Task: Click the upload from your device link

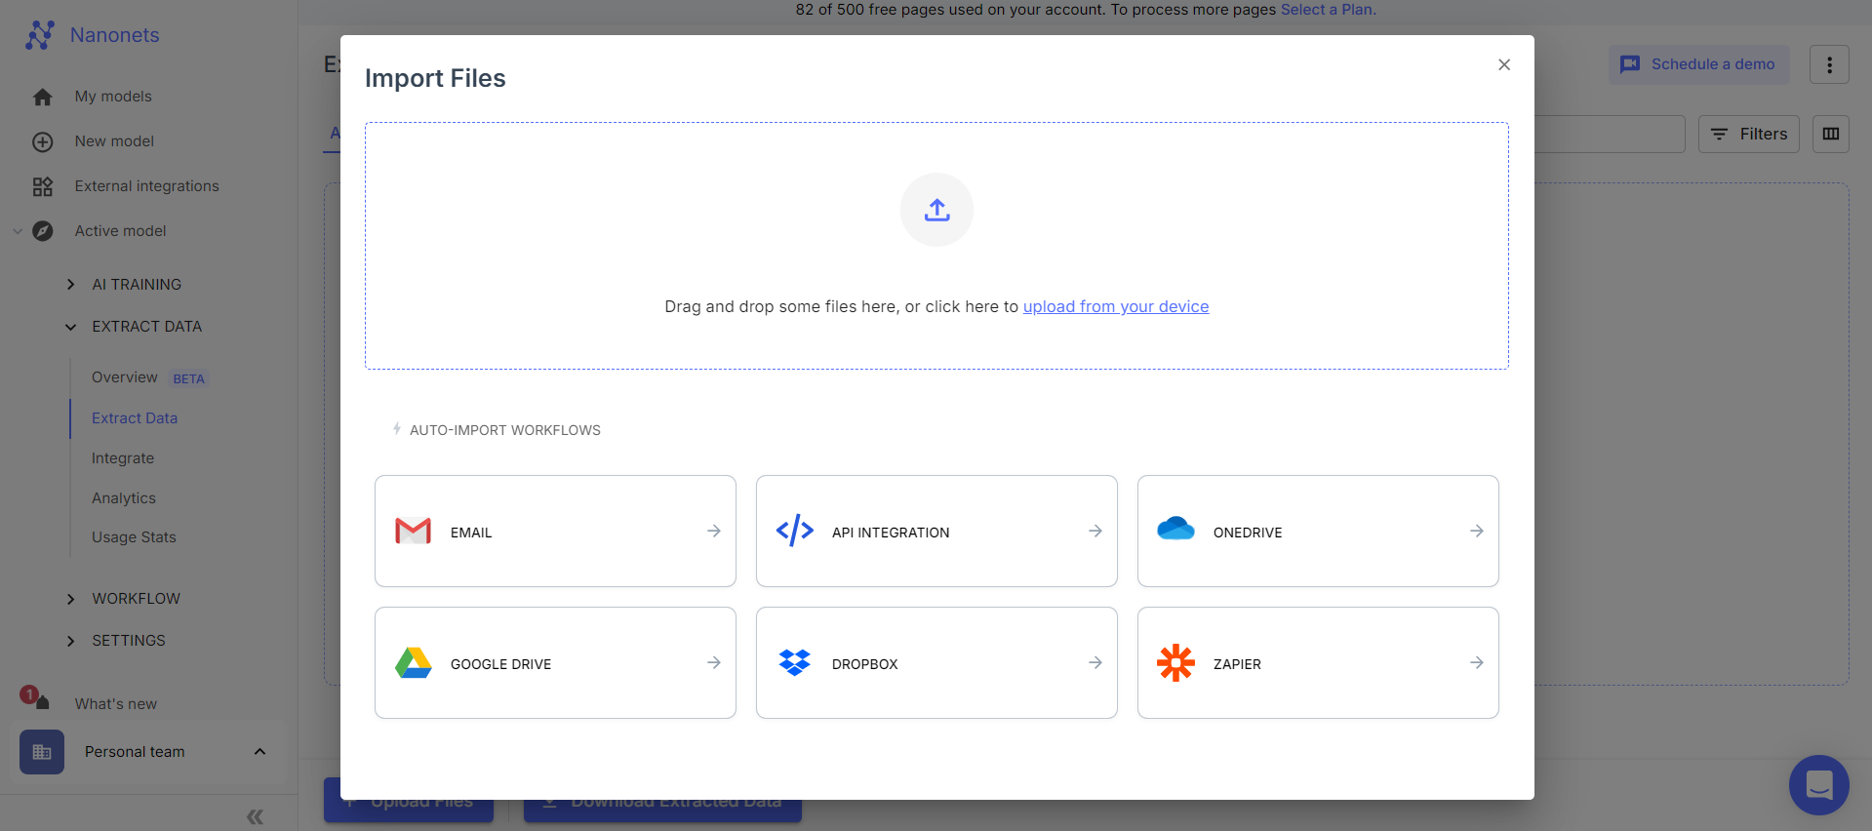Action: 1116,306
